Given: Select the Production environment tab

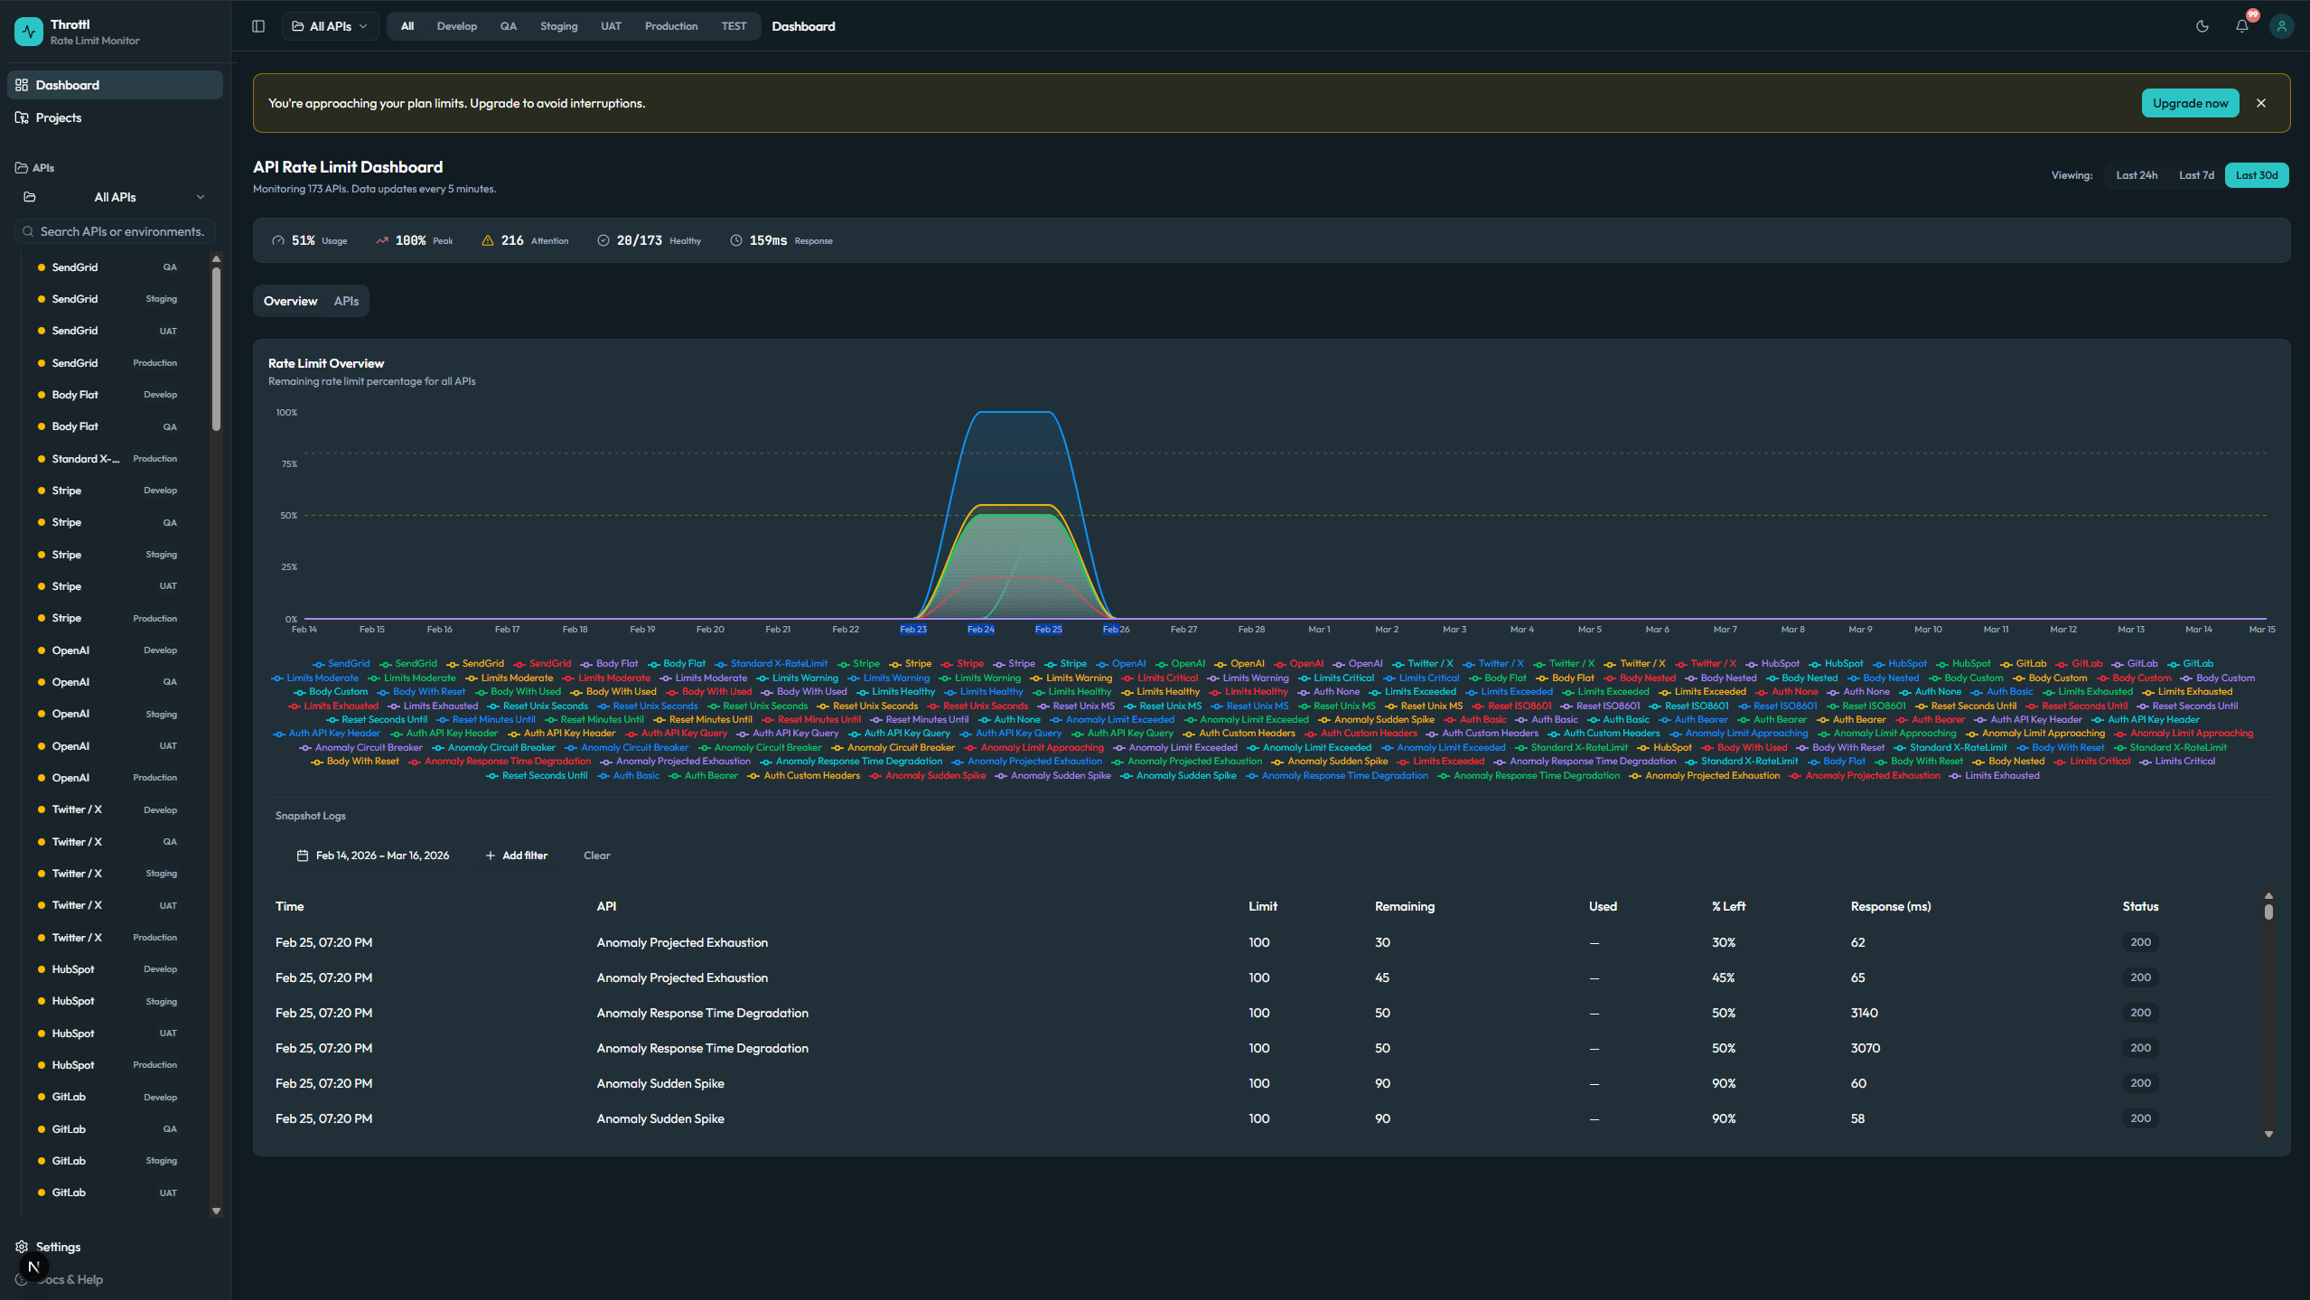Looking at the screenshot, I should [x=670, y=26].
